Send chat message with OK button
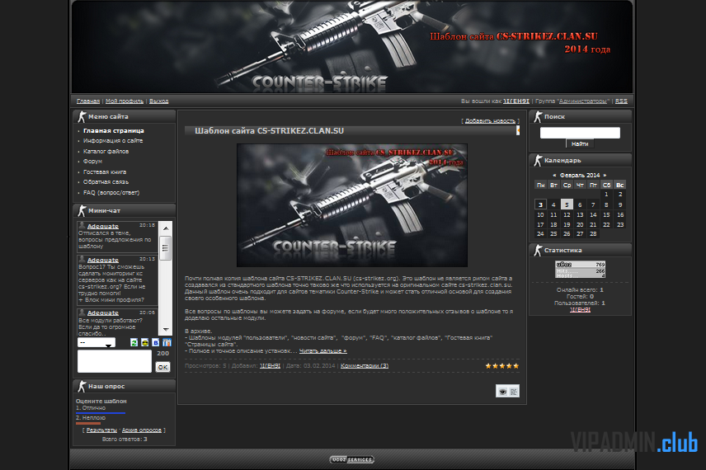Screen dimensions: 706x470 click(162, 367)
